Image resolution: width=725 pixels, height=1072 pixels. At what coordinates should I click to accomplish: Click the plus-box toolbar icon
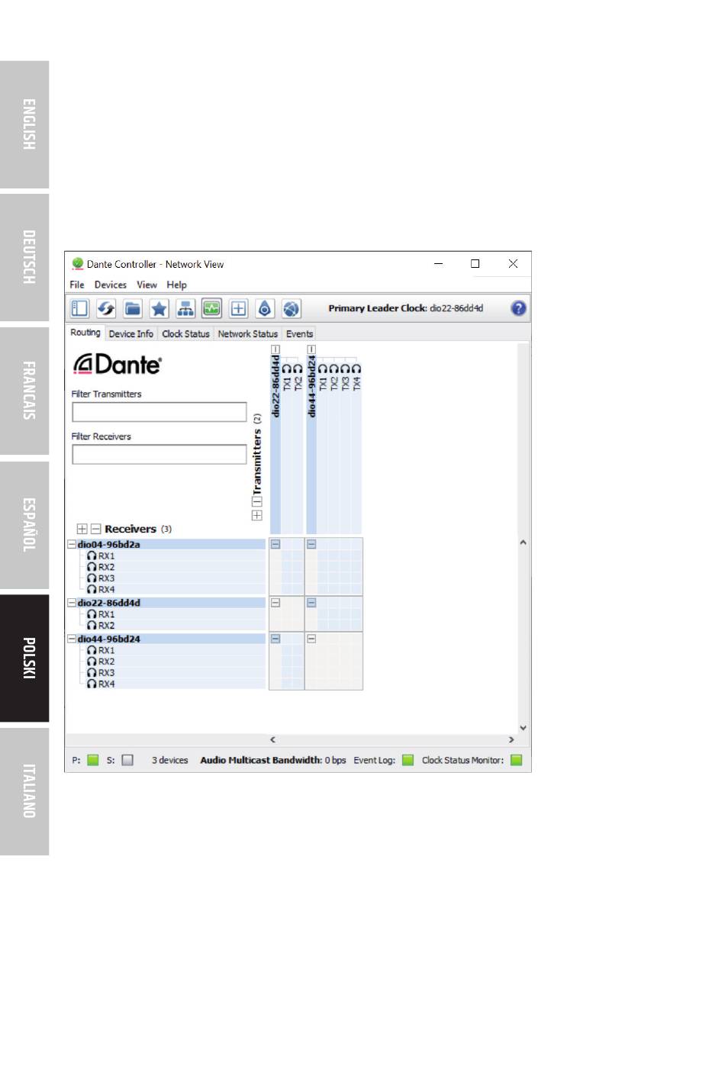tap(238, 308)
